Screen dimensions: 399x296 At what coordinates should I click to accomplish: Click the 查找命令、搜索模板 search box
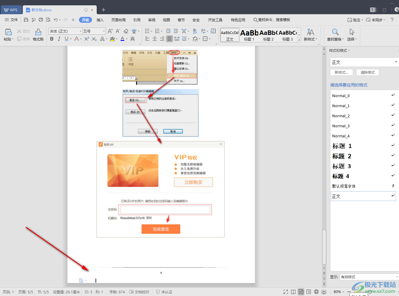[272, 20]
